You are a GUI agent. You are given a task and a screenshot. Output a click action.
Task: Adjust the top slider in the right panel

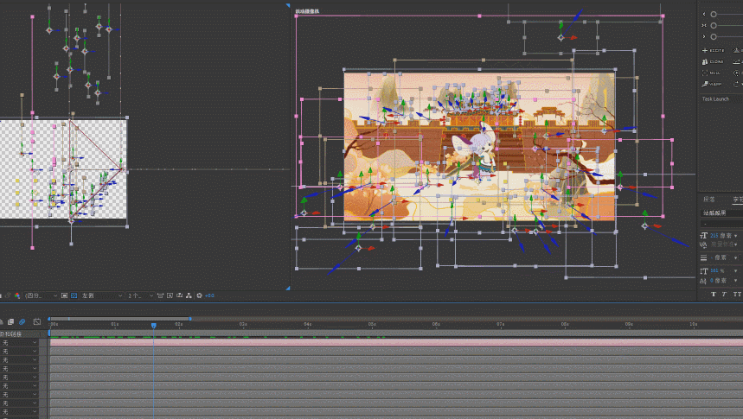714,14
